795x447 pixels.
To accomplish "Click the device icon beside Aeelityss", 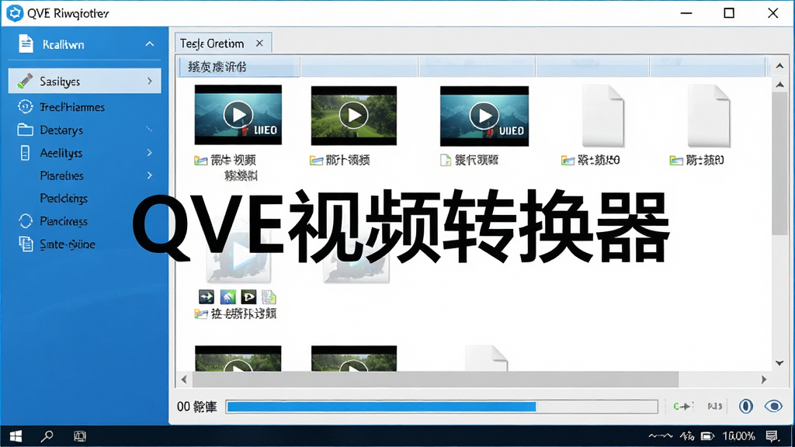I will click(25, 153).
